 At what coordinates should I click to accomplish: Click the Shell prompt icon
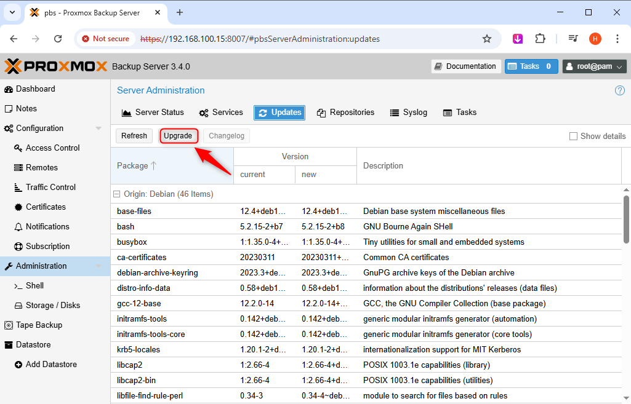(18, 286)
